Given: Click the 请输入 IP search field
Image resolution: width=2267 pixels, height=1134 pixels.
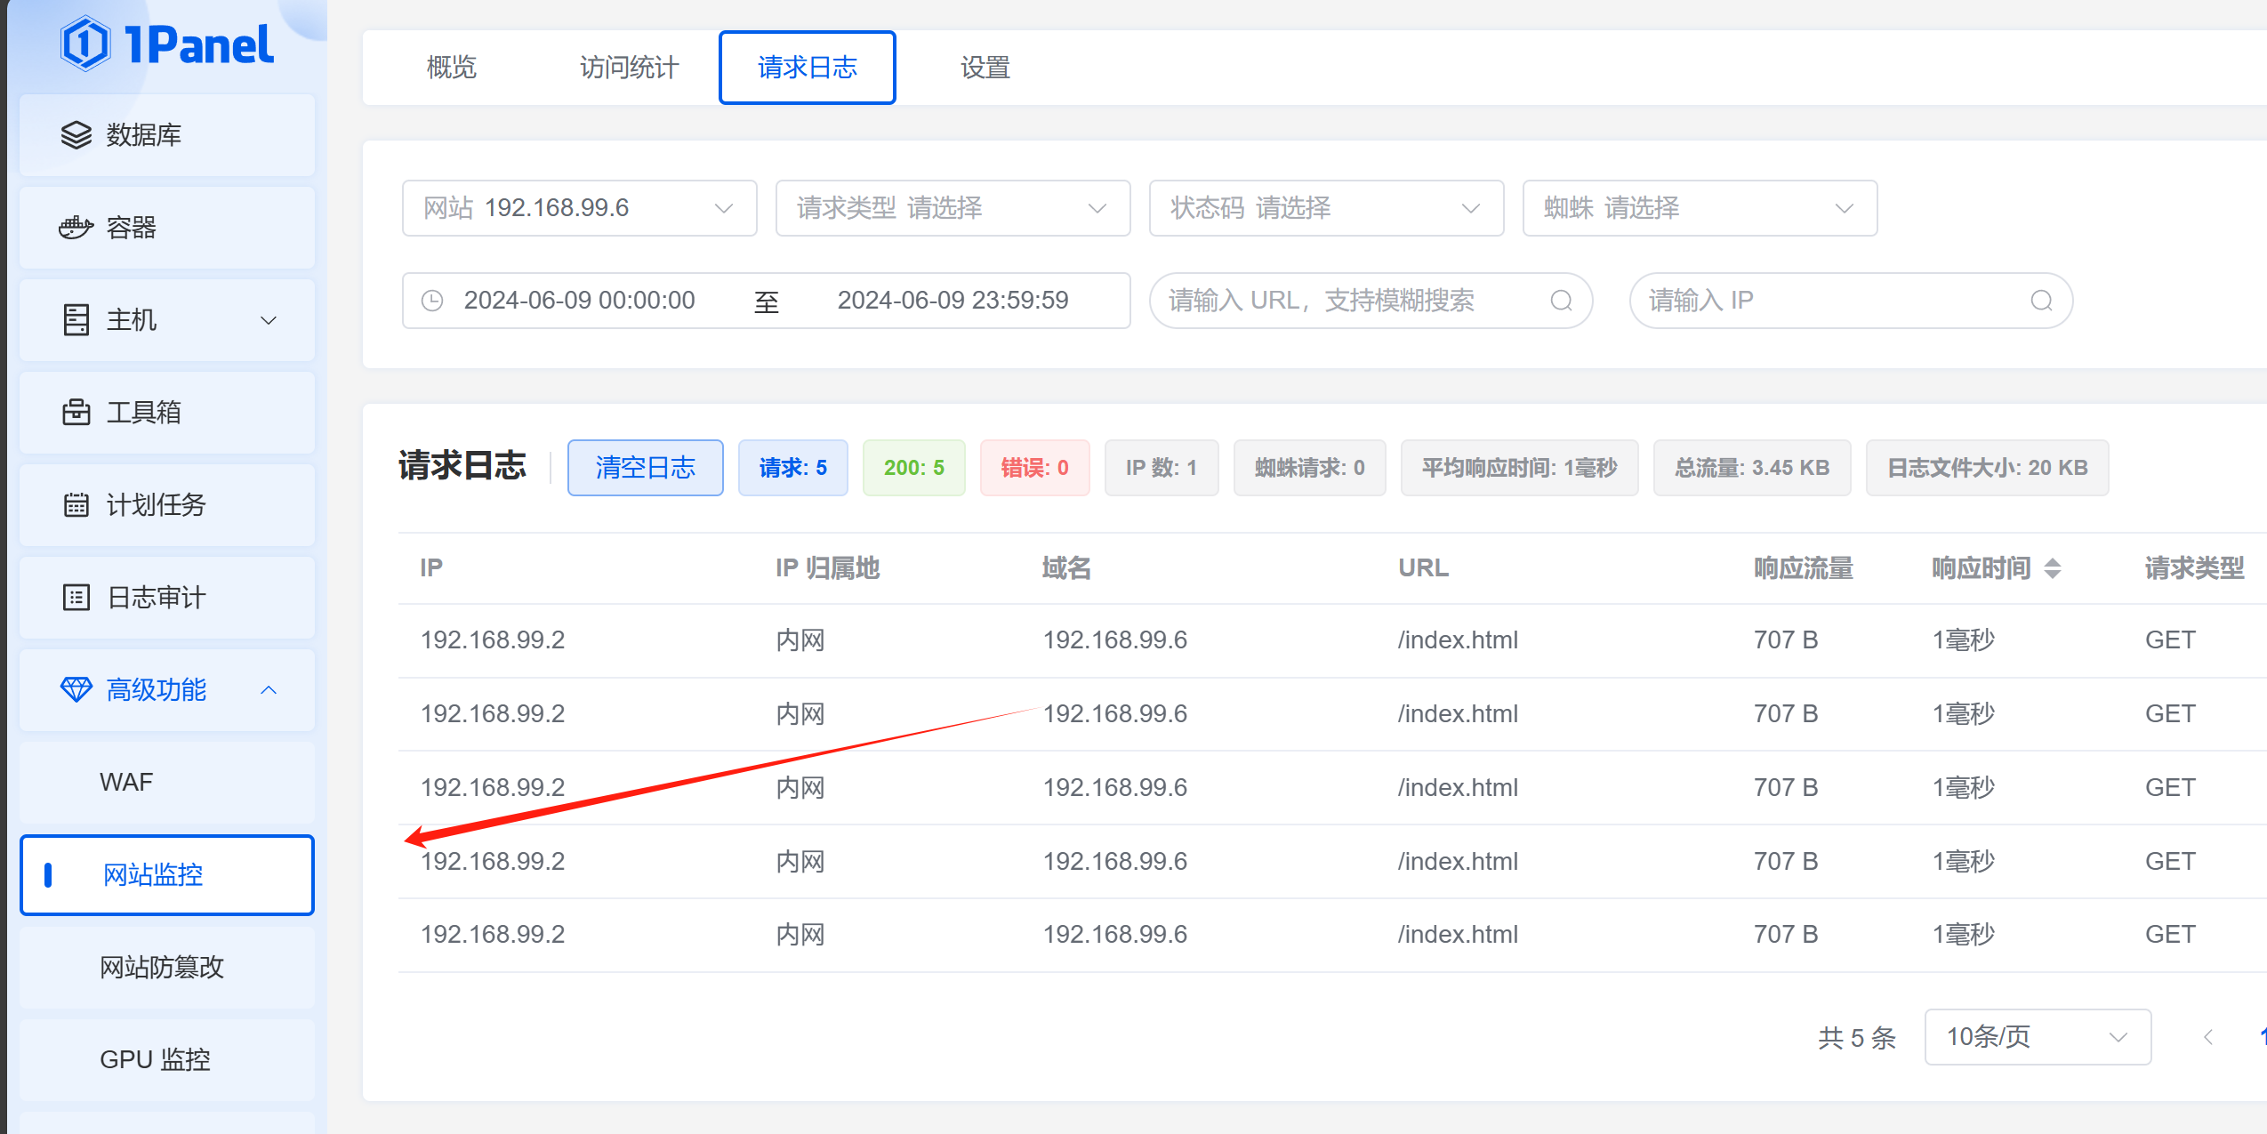Looking at the screenshot, I should coord(1851,301).
